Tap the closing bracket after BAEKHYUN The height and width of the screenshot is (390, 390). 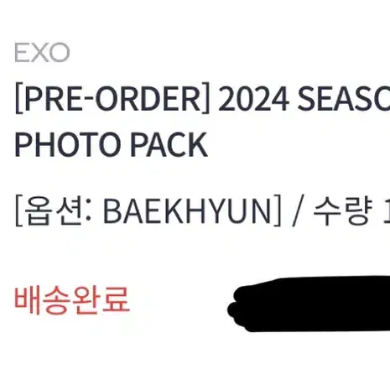point(278,211)
